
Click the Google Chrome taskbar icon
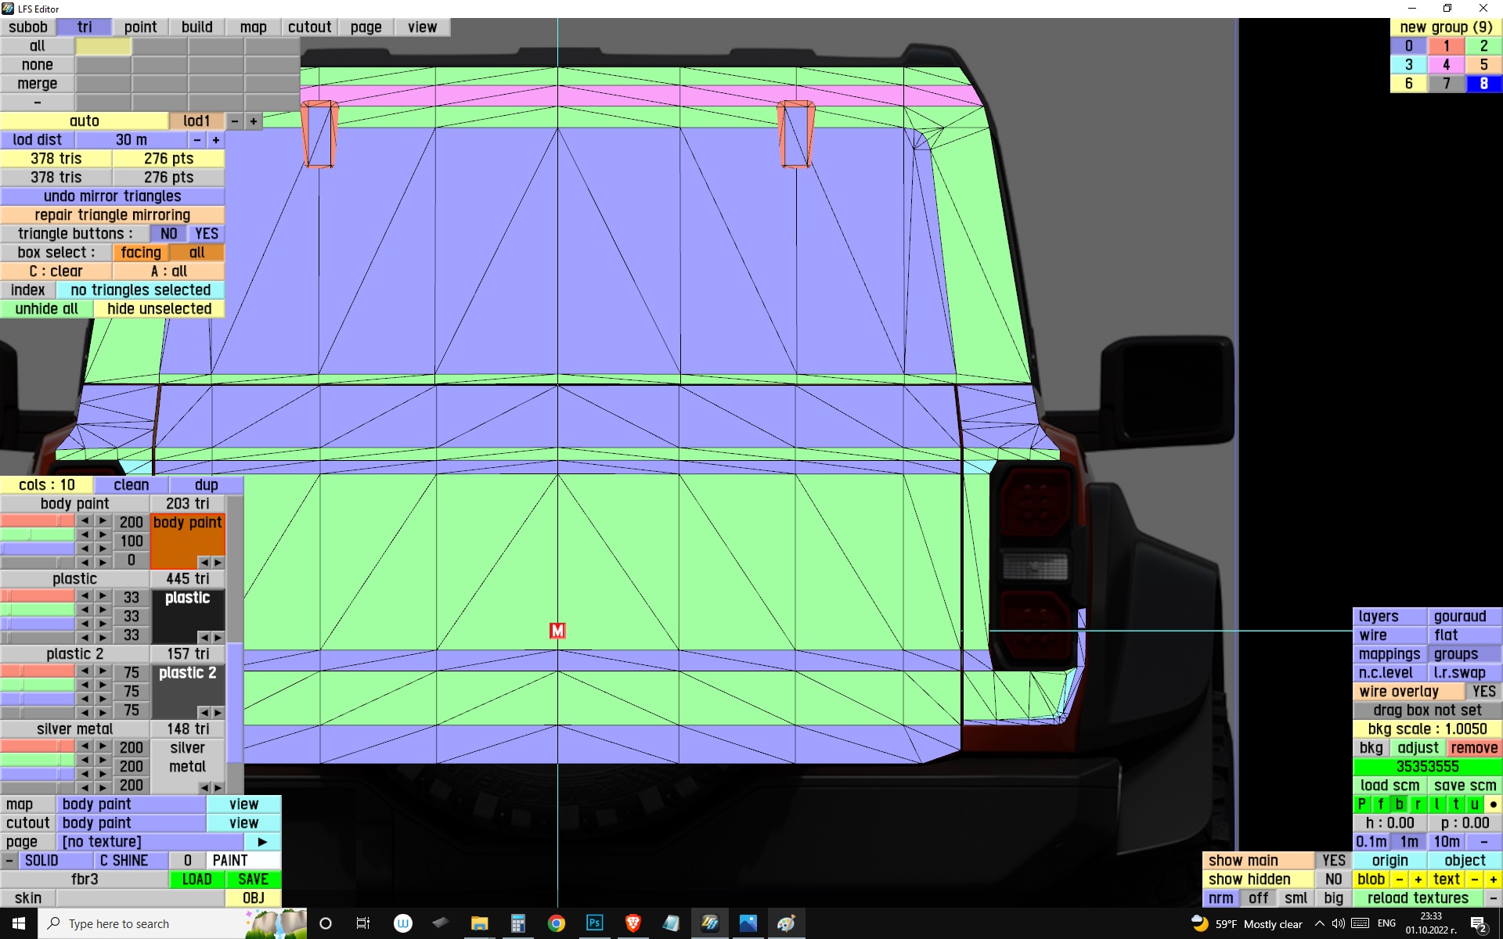click(x=556, y=923)
